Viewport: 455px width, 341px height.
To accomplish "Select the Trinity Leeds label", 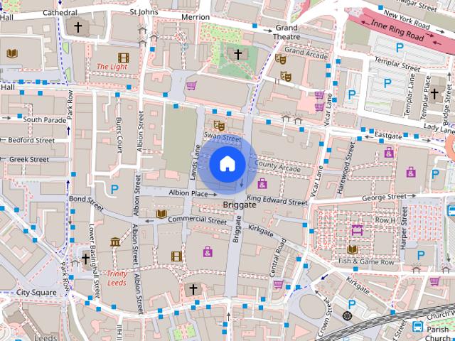I will click(117, 278).
